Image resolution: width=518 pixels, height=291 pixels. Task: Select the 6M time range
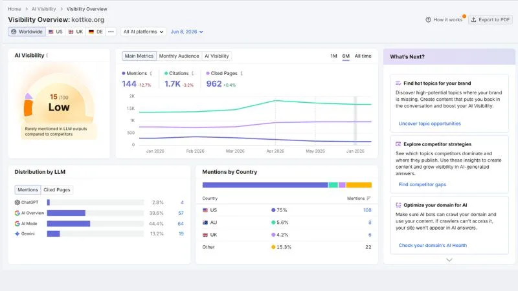coord(346,56)
